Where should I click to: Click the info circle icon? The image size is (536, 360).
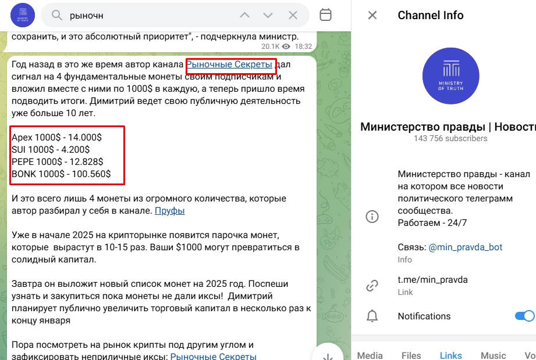372,217
